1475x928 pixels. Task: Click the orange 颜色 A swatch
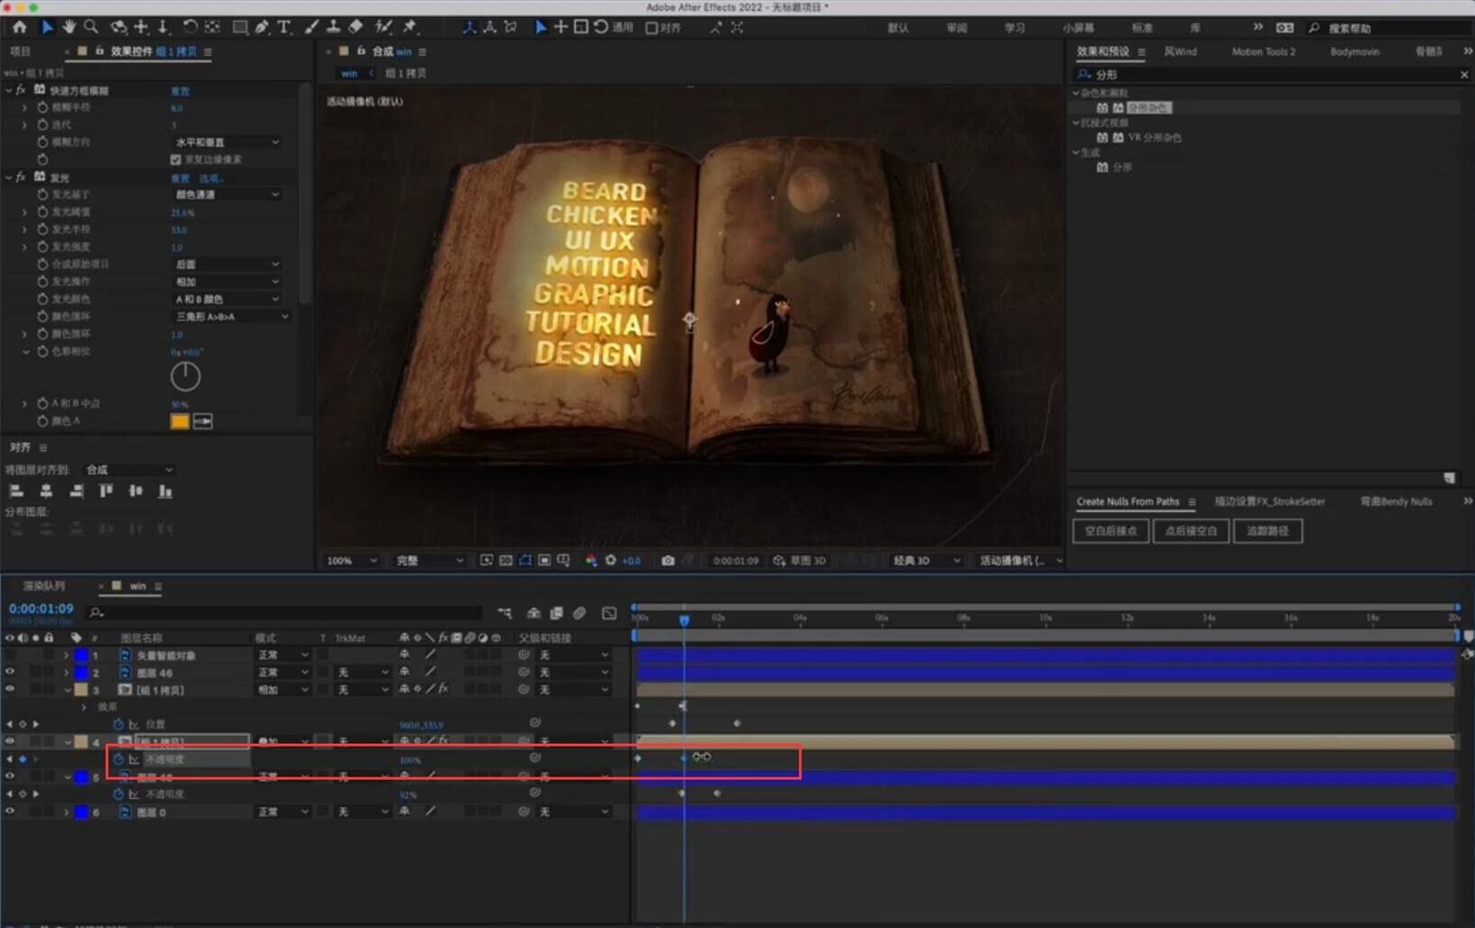180,422
